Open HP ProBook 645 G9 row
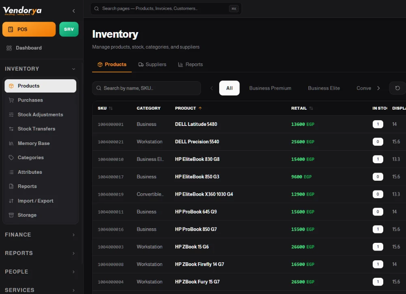 click(249, 212)
